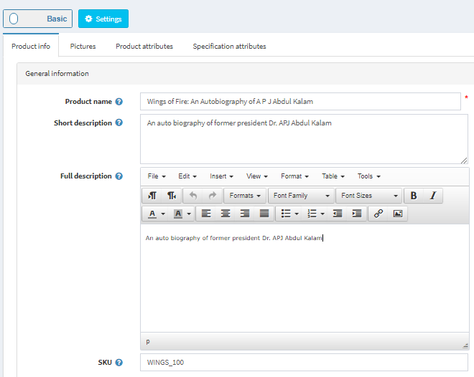Increase indent of paragraph
The image size is (474, 377).
click(x=357, y=214)
